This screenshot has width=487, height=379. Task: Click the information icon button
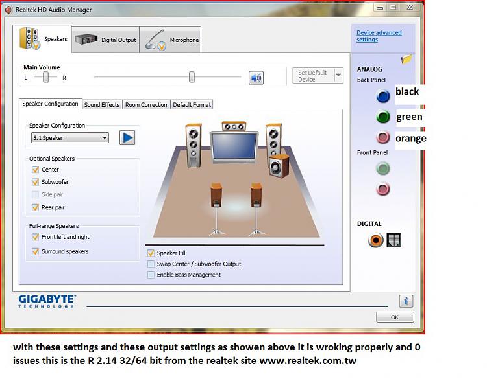pos(406,301)
